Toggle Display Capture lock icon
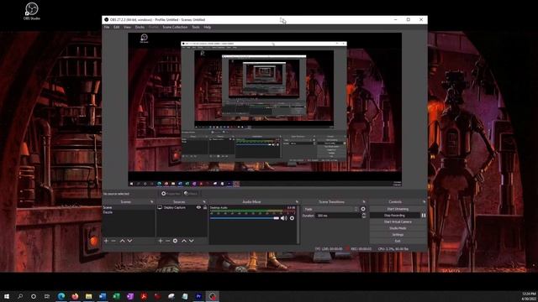The height and width of the screenshot is (302, 538). pyautogui.click(x=205, y=207)
